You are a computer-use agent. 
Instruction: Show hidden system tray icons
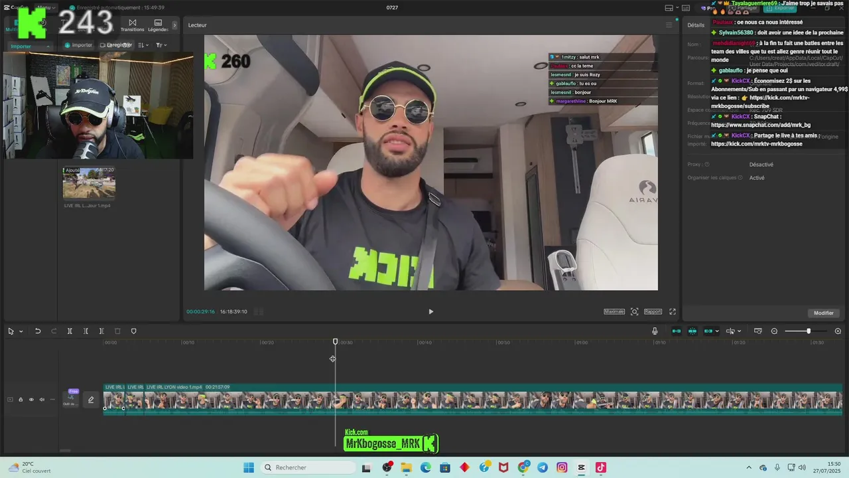(749, 467)
